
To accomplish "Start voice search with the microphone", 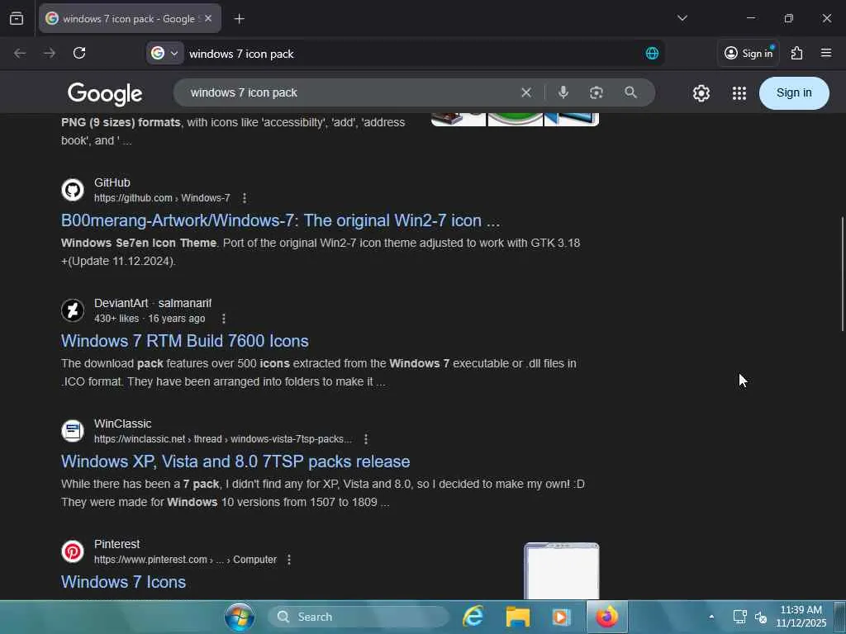I will (563, 92).
